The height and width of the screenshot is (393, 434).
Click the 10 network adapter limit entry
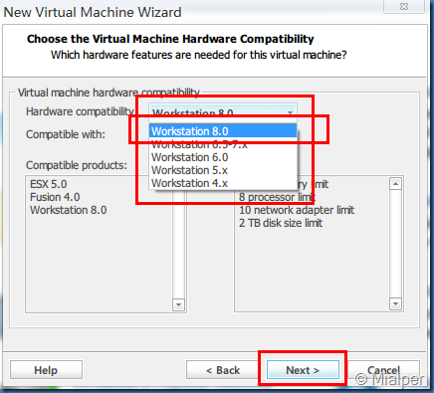(297, 210)
